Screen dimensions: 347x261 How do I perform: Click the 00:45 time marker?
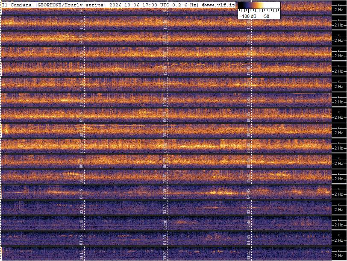click(x=249, y=255)
